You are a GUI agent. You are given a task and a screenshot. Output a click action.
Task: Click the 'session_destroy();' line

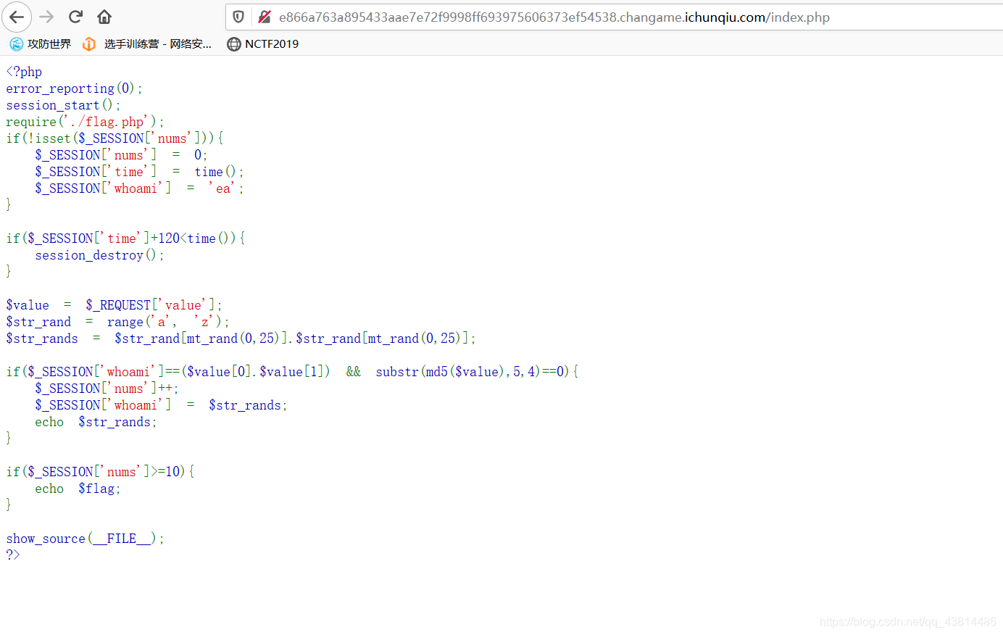[x=99, y=255]
